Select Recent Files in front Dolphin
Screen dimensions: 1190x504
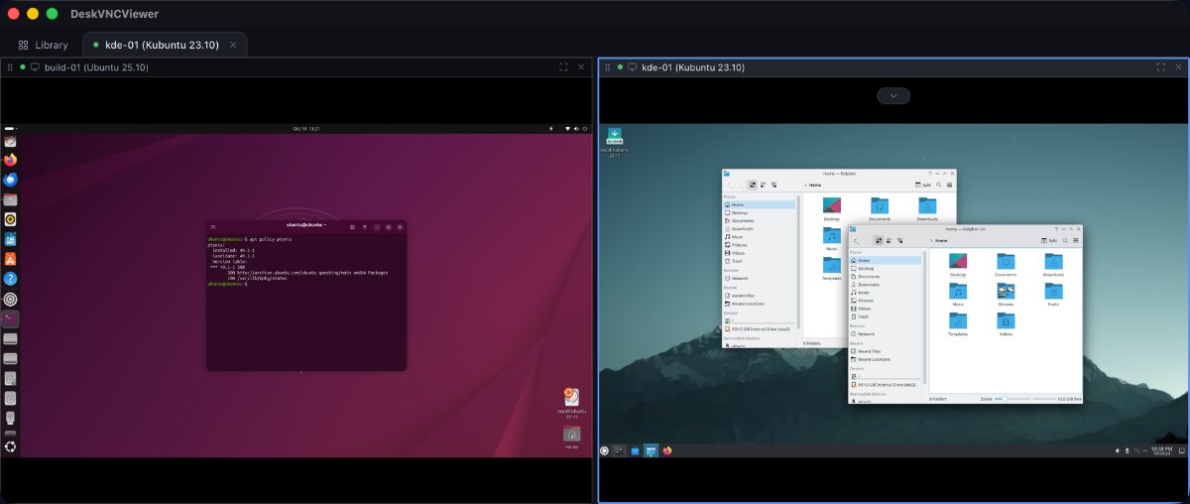[x=885, y=351]
